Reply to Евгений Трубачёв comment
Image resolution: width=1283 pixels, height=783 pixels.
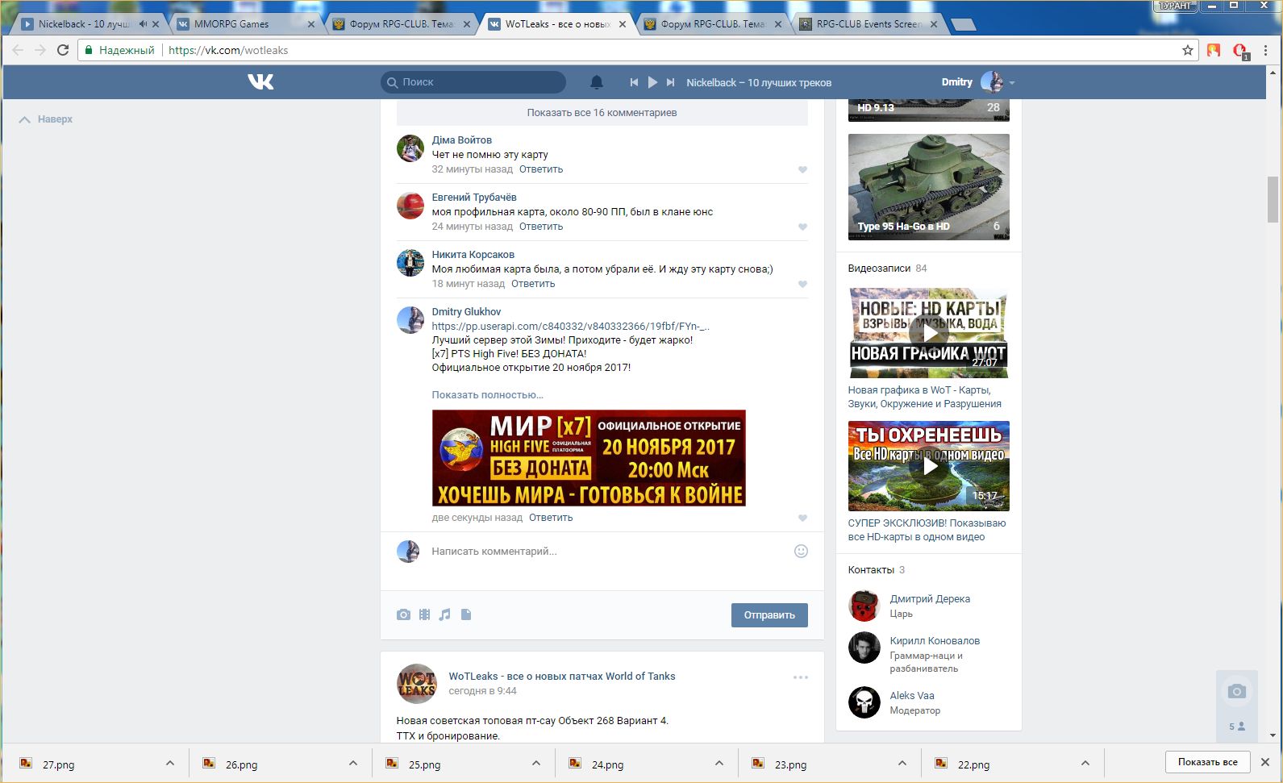click(x=541, y=227)
